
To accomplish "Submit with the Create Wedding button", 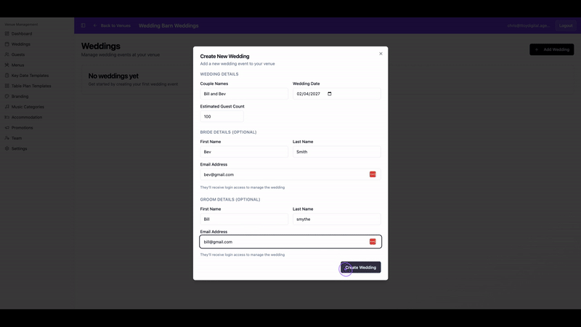I will [x=360, y=267].
